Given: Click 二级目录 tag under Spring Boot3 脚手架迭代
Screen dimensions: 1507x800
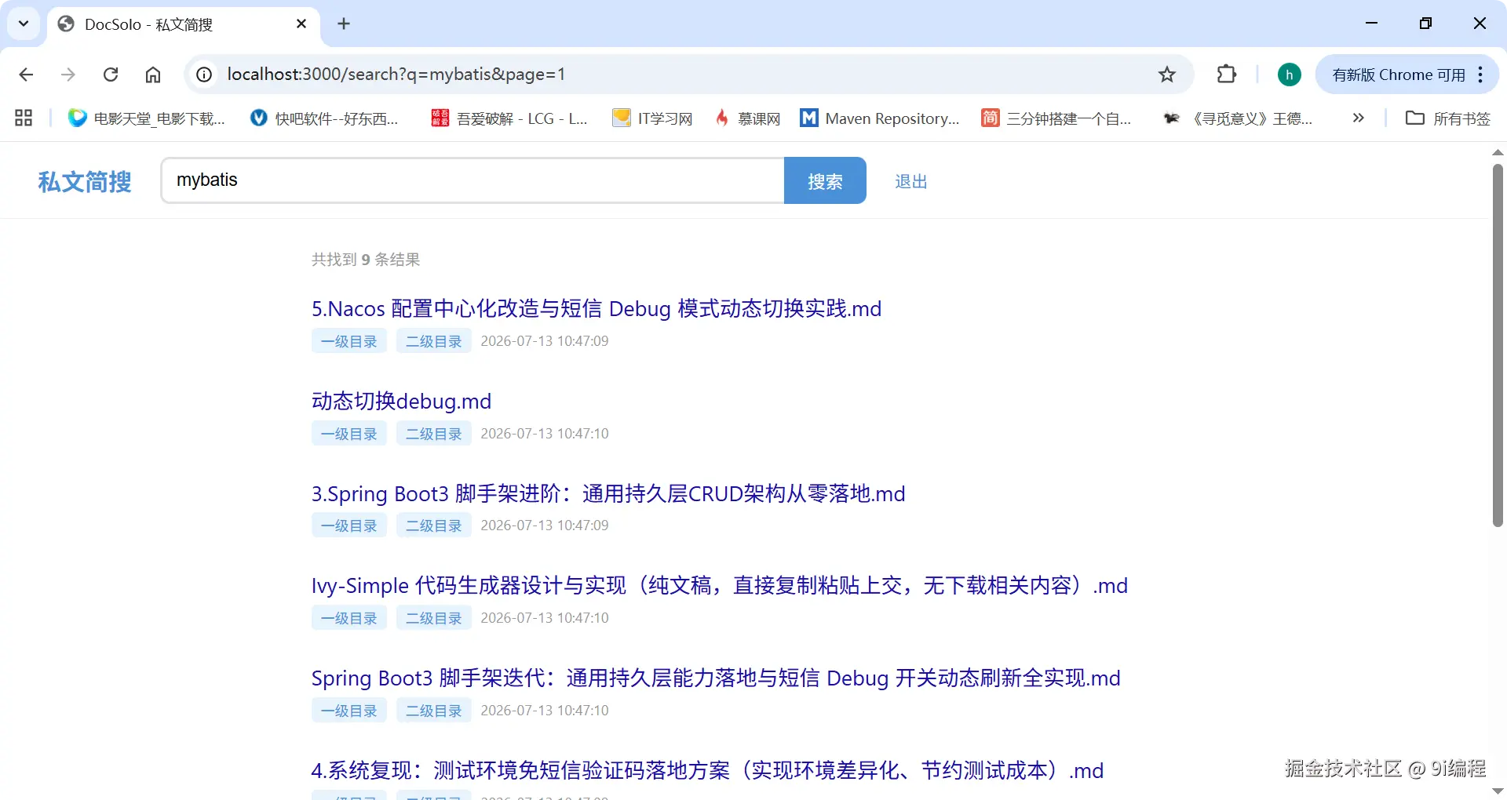Looking at the screenshot, I should 434,711.
